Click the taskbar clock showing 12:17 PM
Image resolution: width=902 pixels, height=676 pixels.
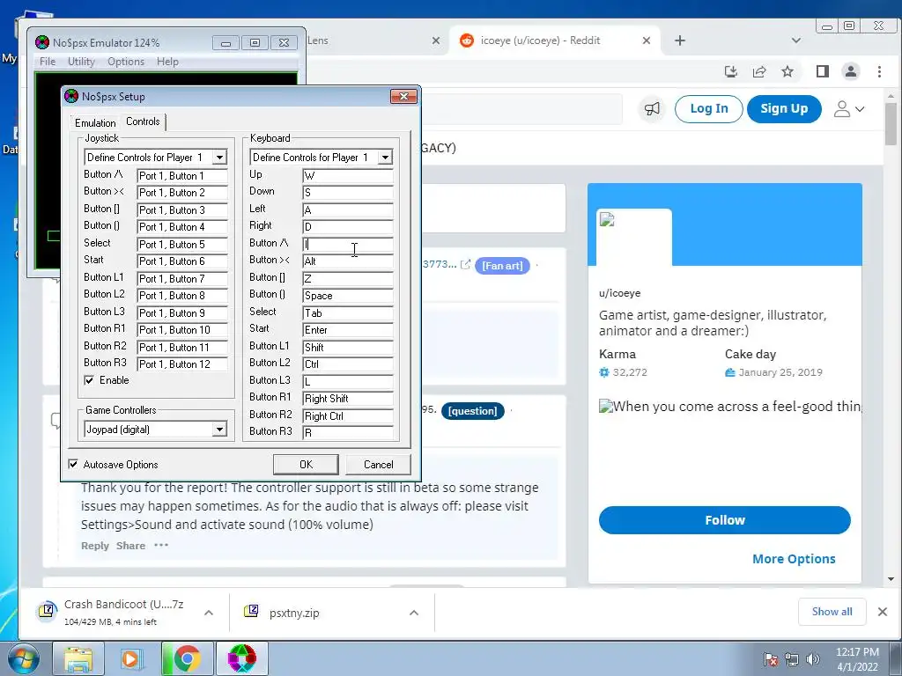(857, 658)
